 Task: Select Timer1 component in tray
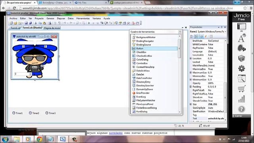17,113
